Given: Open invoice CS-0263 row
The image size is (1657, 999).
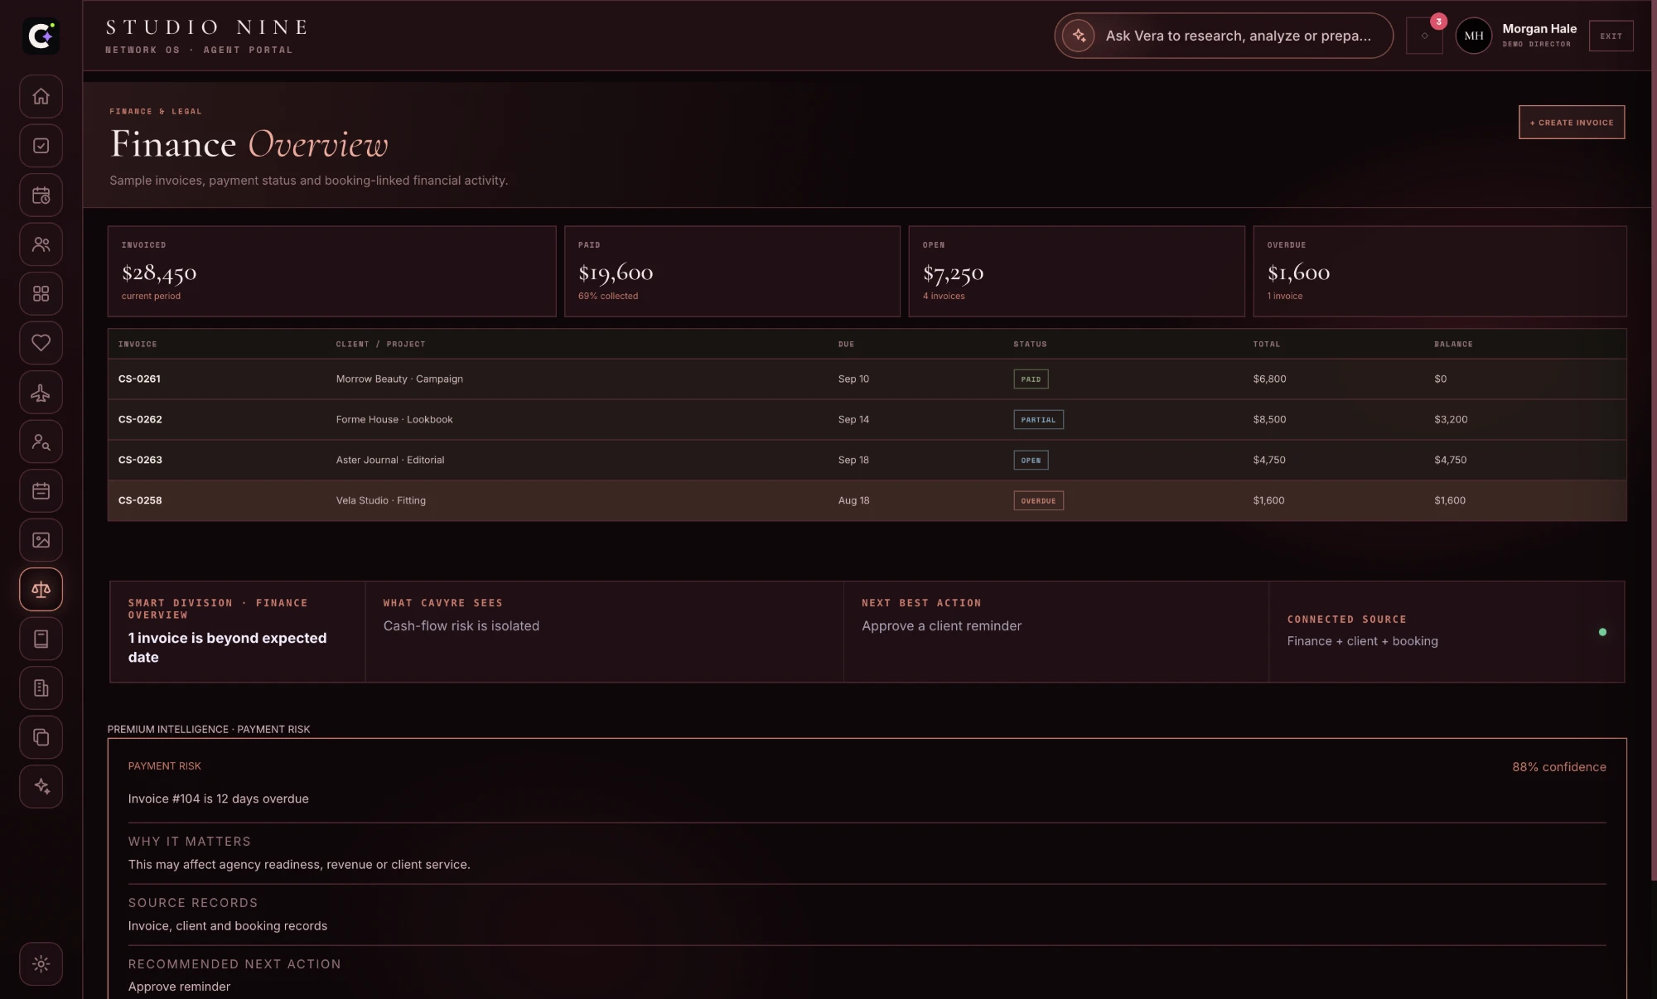Looking at the screenshot, I should [867, 460].
